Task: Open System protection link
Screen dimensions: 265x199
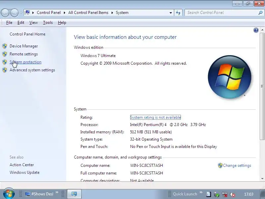Action: 26,62
